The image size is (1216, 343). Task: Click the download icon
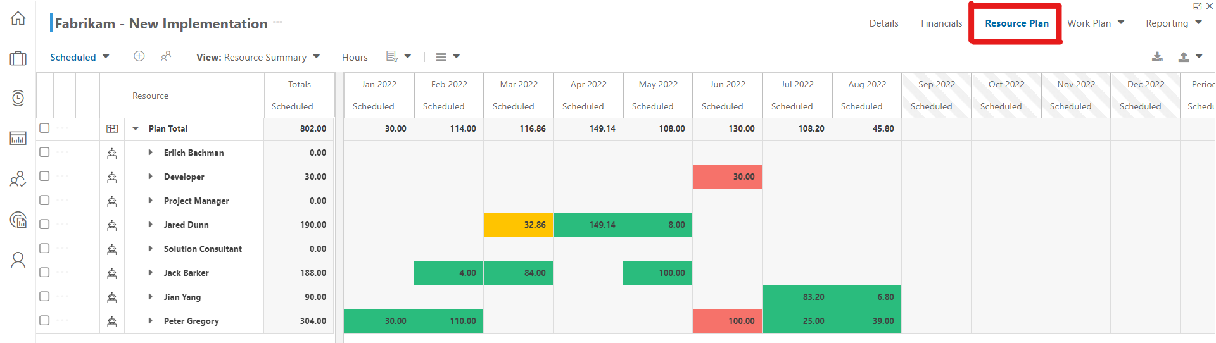tap(1157, 56)
